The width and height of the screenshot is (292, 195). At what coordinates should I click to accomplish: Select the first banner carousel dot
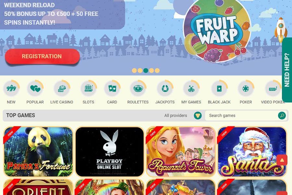(x=134, y=71)
